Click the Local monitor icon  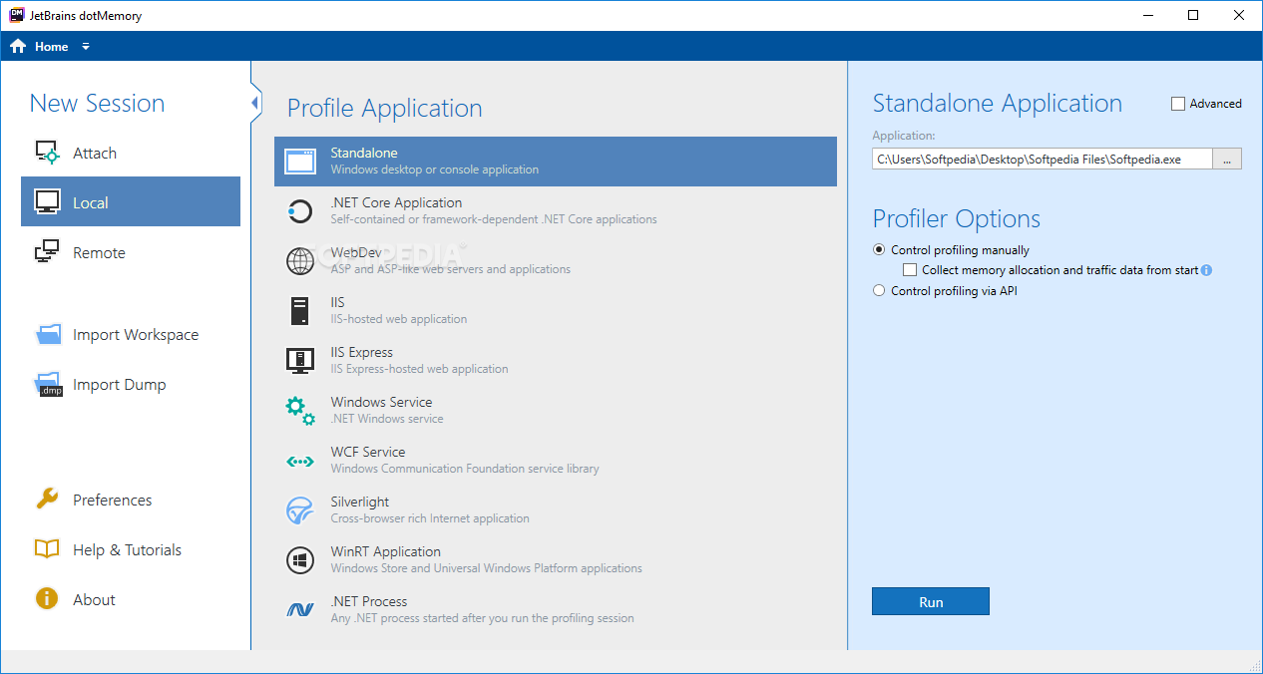click(47, 202)
